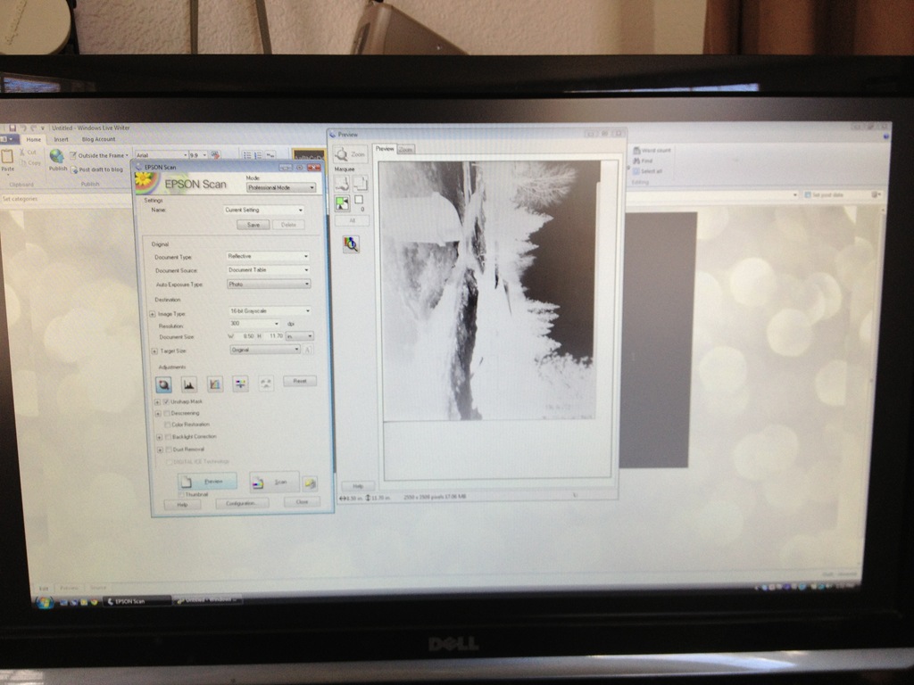This screenshot has width=914, height=685.
Task: Open the Tone Correction tool
Action: pyautogui.click(x=214, y=384)
